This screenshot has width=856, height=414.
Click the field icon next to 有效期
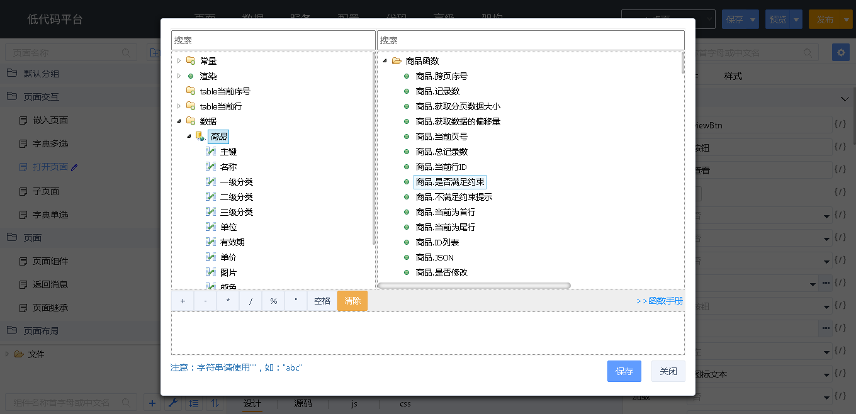(x=211, y=242)
